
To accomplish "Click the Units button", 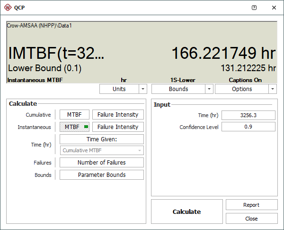I will [x=119, y=89].
